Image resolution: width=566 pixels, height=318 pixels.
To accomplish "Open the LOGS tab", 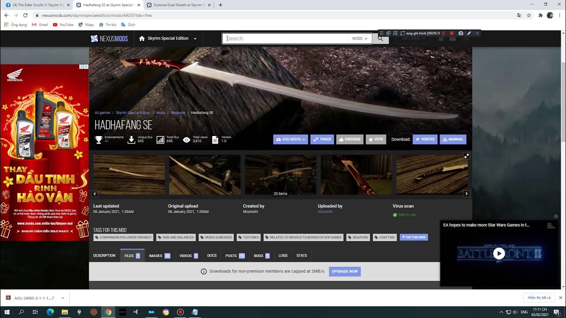I will pos(283,256).
